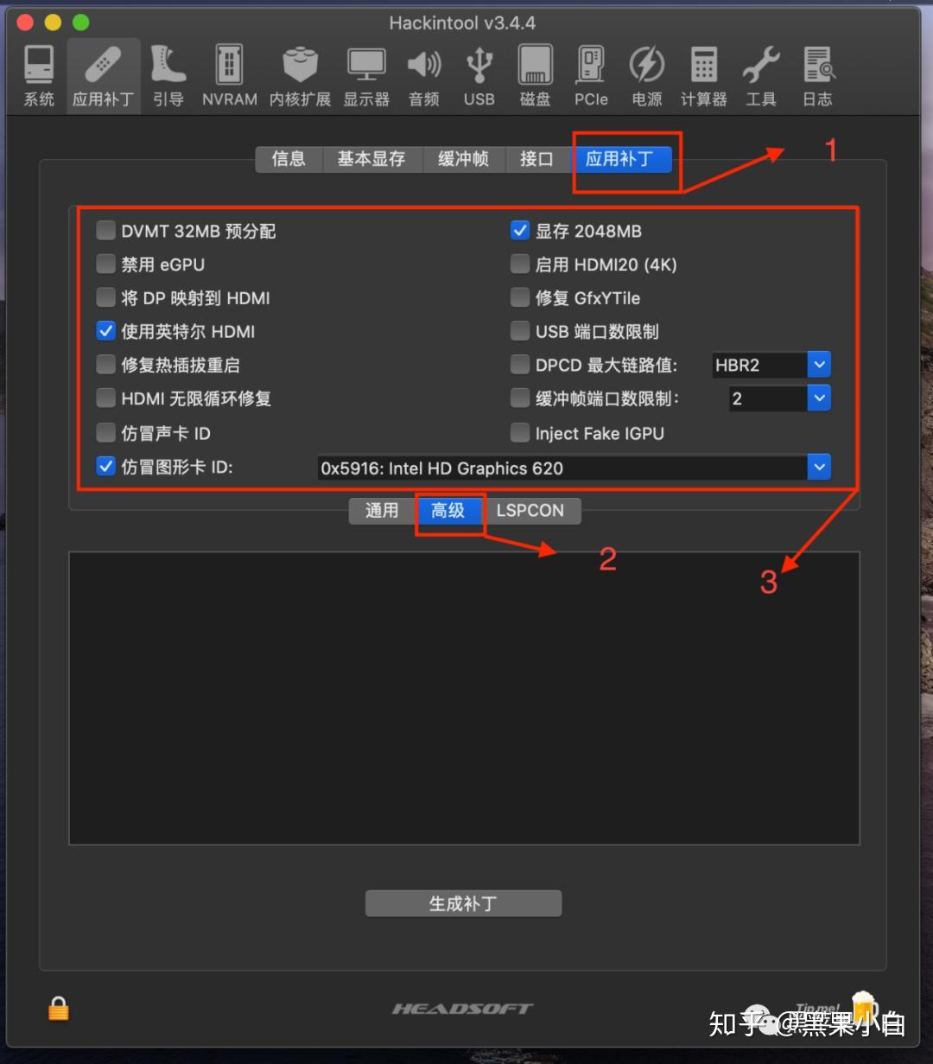Open the 音频 audio toolbar icon
Viewport: 933px width, 1064px height.
point(424,76)
